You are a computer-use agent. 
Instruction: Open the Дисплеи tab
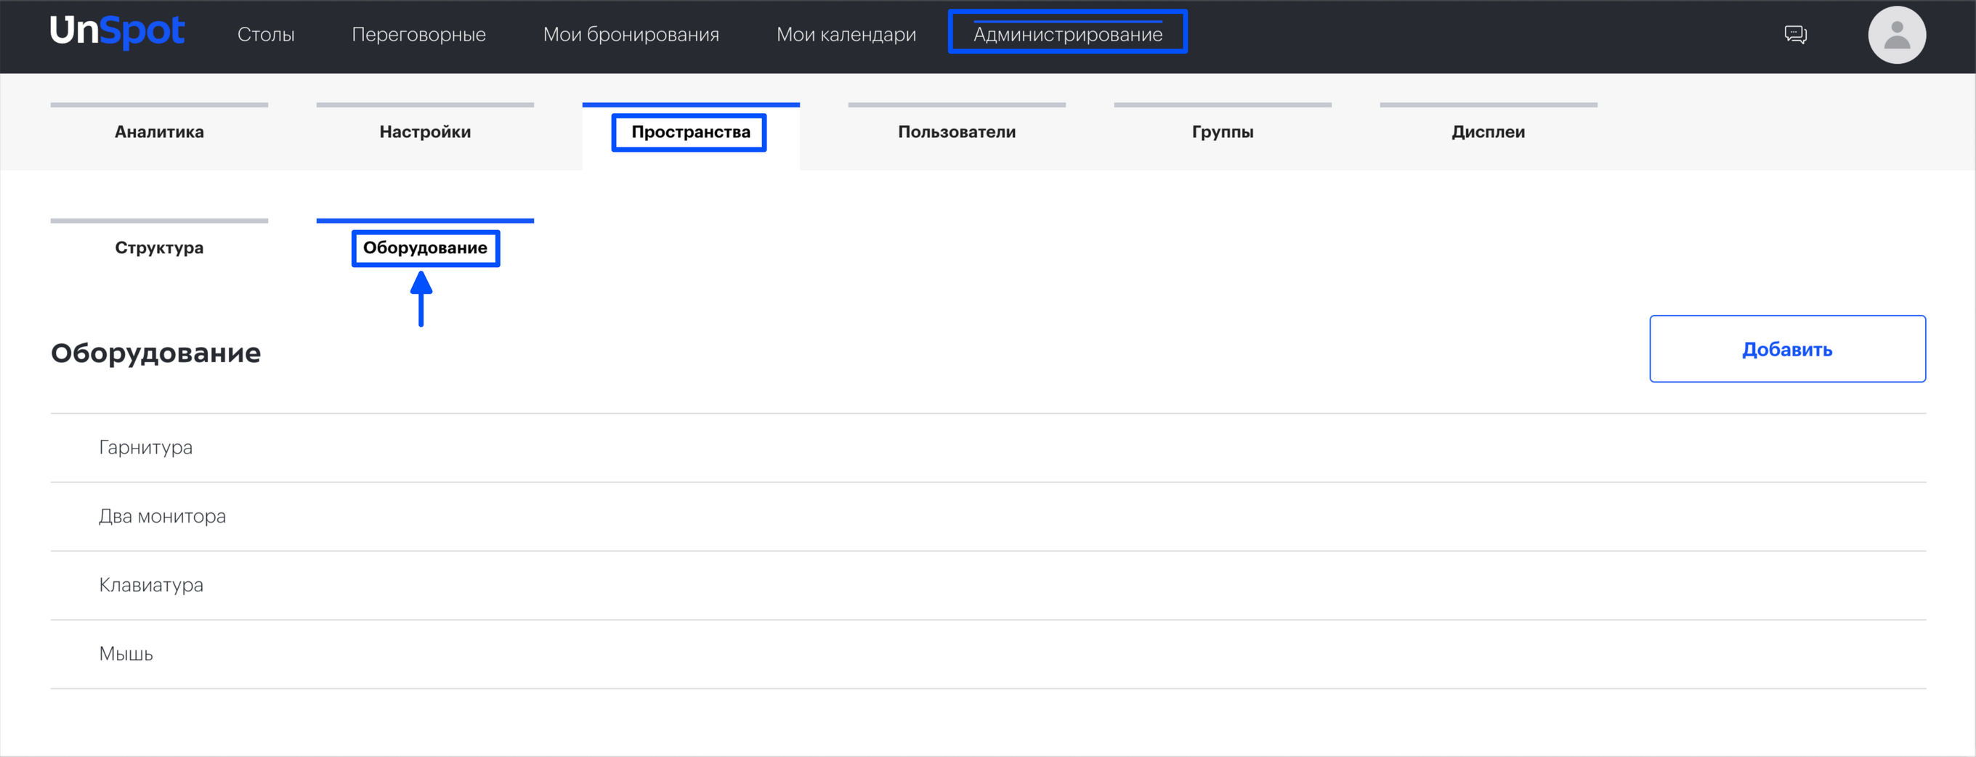point(1488,132)
